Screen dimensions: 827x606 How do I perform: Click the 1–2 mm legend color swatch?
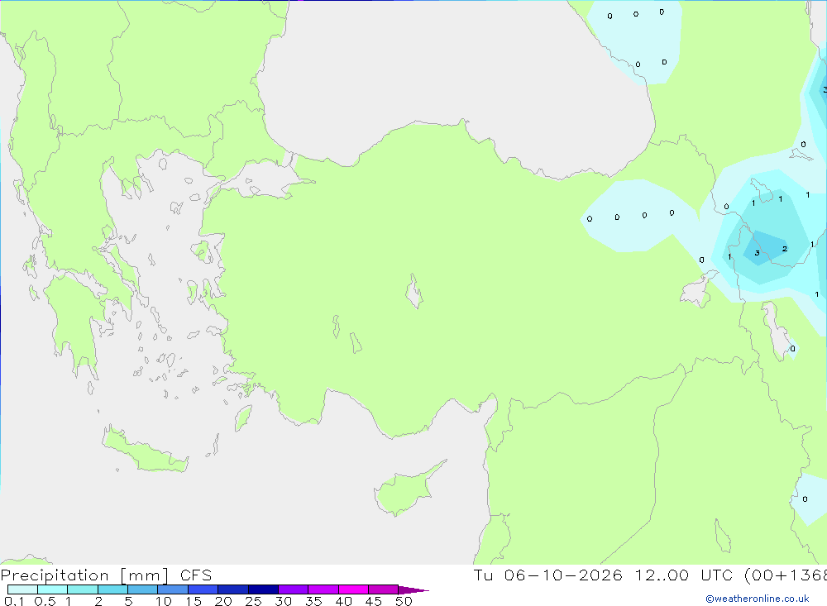point(83,589)
